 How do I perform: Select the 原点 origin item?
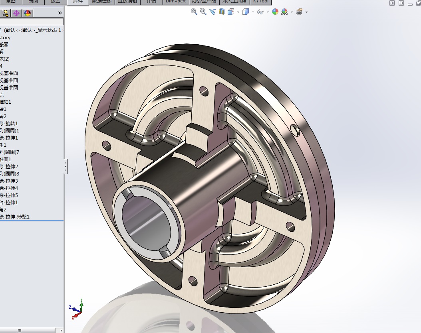pyautogui.click(x=2, y=95)
